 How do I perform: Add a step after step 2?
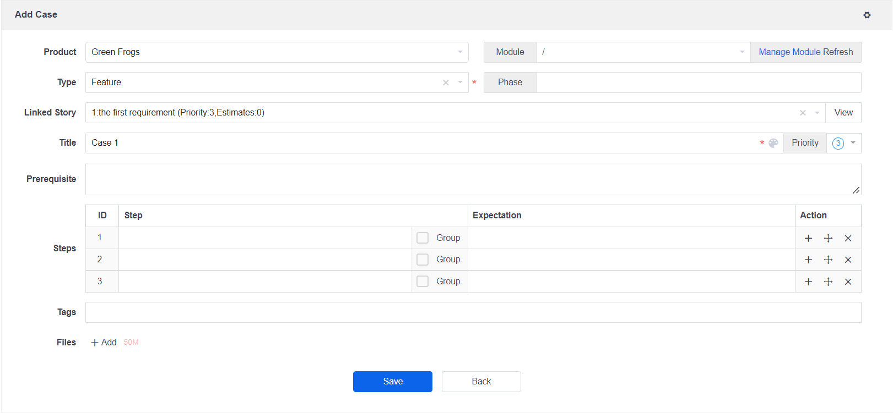click(808, 260)
